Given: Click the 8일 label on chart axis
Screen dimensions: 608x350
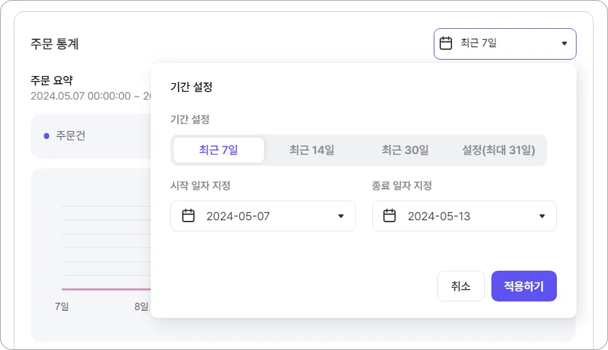Looking at the screenshot, I should coord(142,306).
